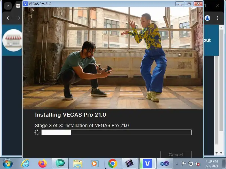226x169 pixels.
Task: Open network status icon in system tray
Action: [190, 164]
